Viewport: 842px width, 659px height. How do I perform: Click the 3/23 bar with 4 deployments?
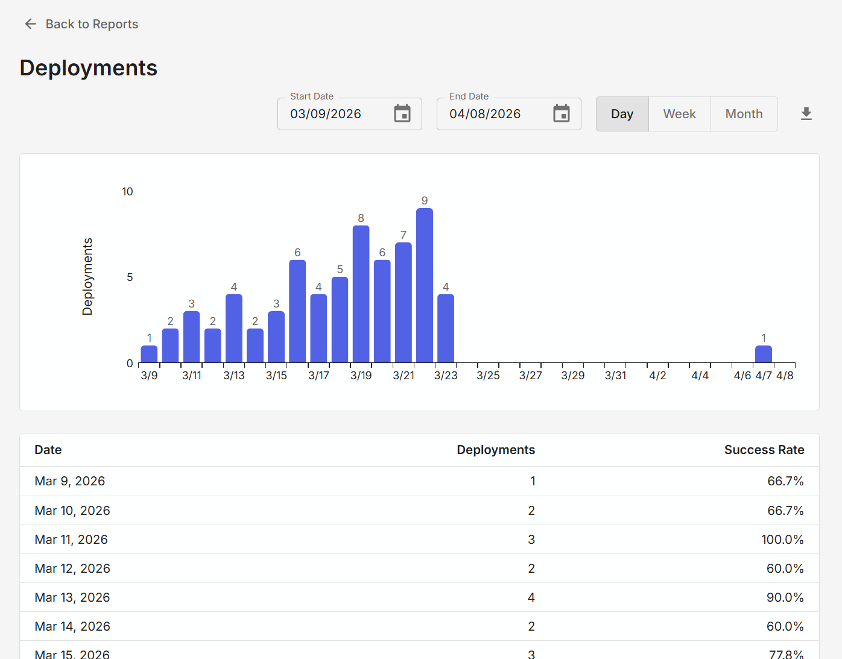click(x=446, y=329)
